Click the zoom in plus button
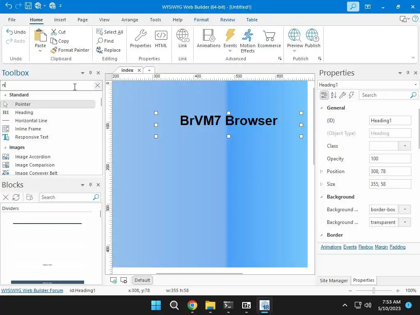 click(x=398, y=291)
